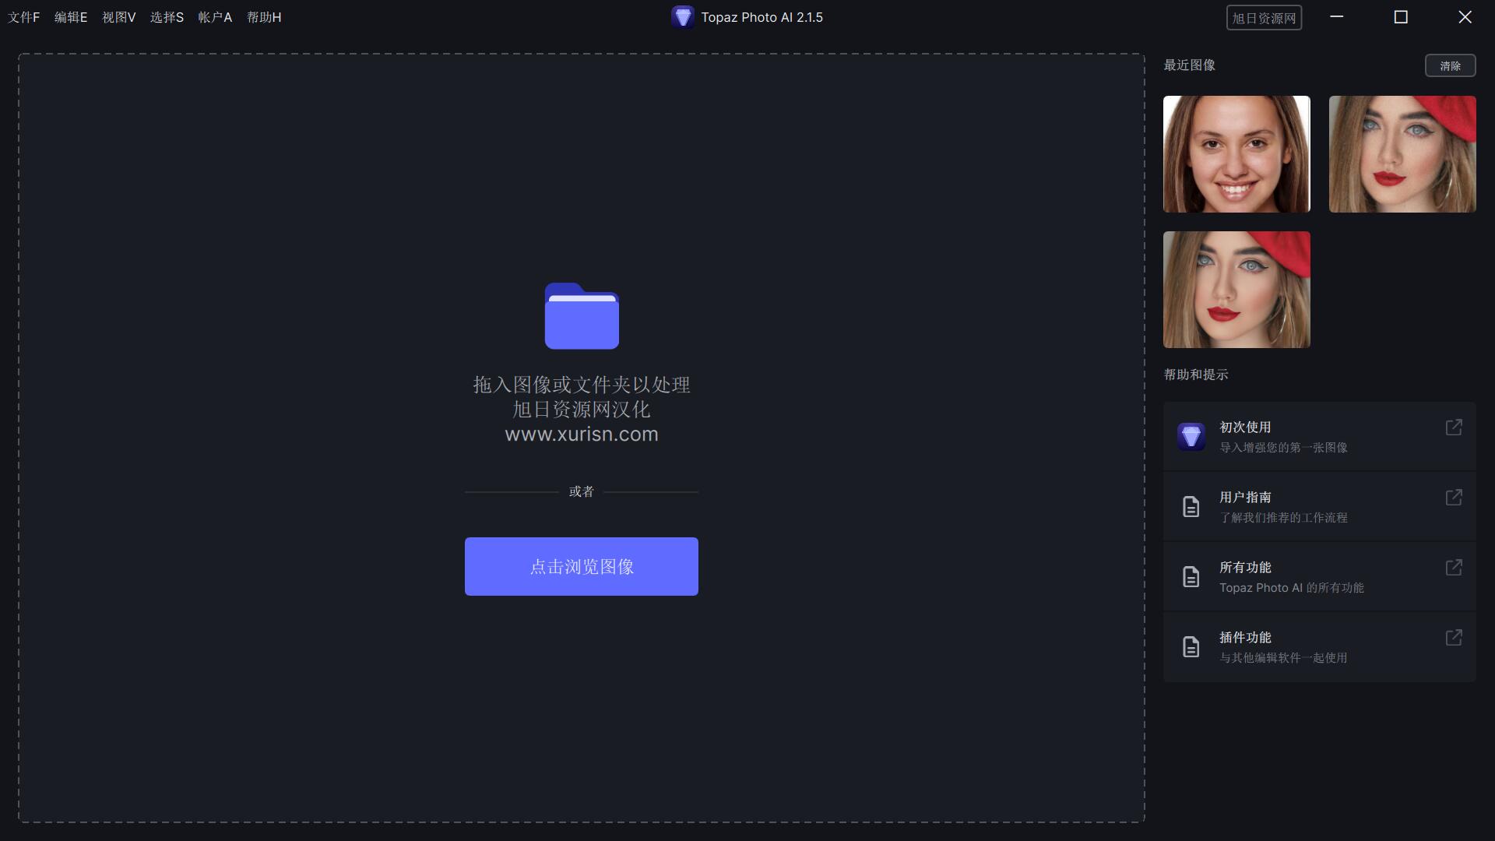This screenshot has width=1495, height=841.
Task: Open the 初次使用 external link icon
Action: (1455, 428)
